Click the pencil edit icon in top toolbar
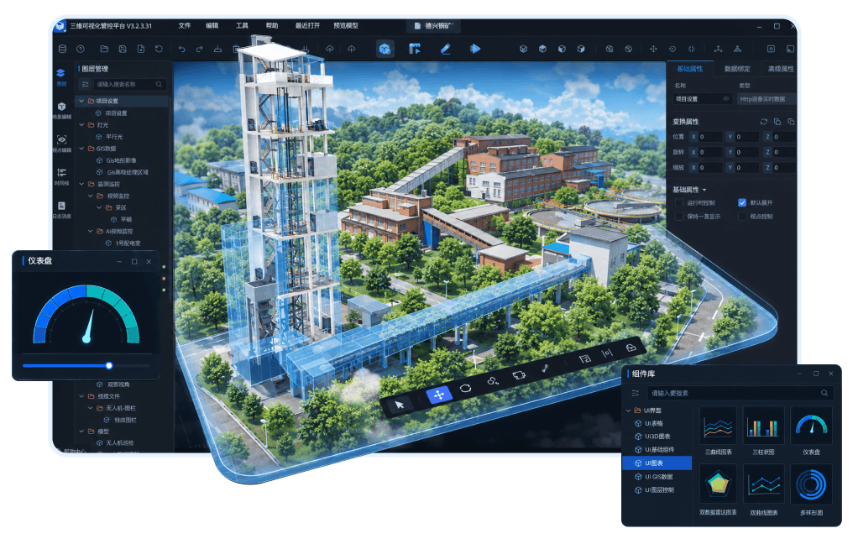853x544 pixels. 445,49
